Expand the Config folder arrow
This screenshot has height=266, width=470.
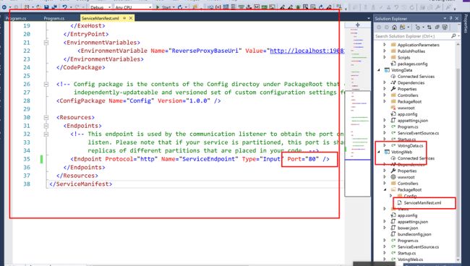click(x=390, y=196)
